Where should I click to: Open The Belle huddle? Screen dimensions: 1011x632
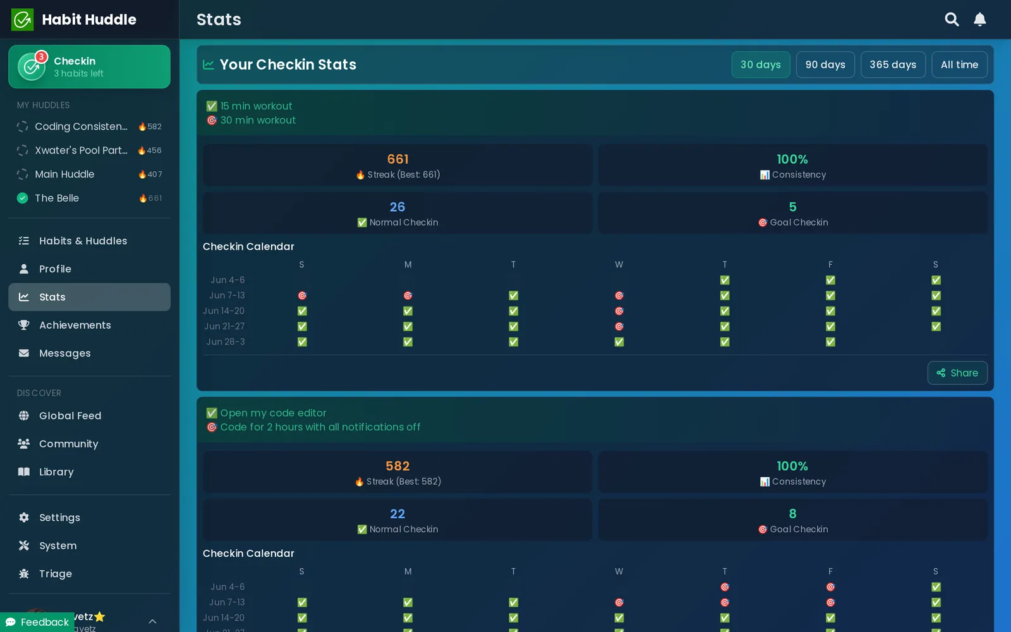point(89,198)
